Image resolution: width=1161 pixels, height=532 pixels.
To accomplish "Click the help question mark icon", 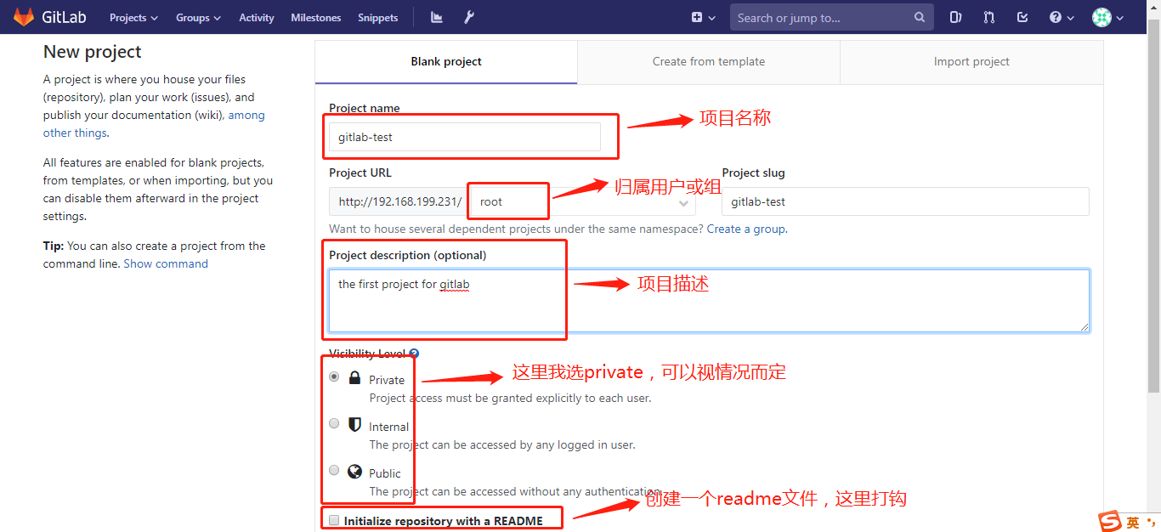I will point(1056,17).
